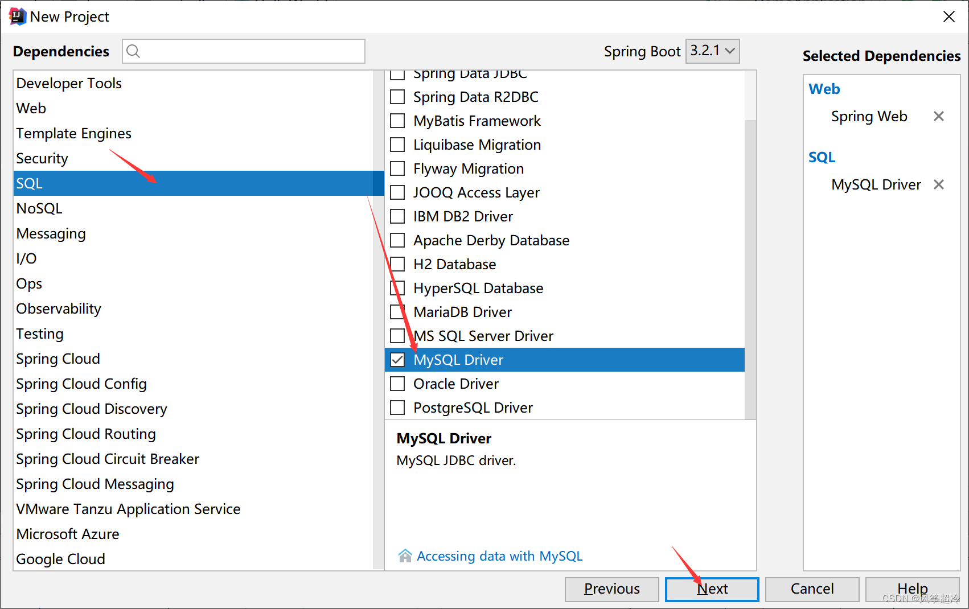Open the Spring Boot version dropdown

click(x=712, y=51)
